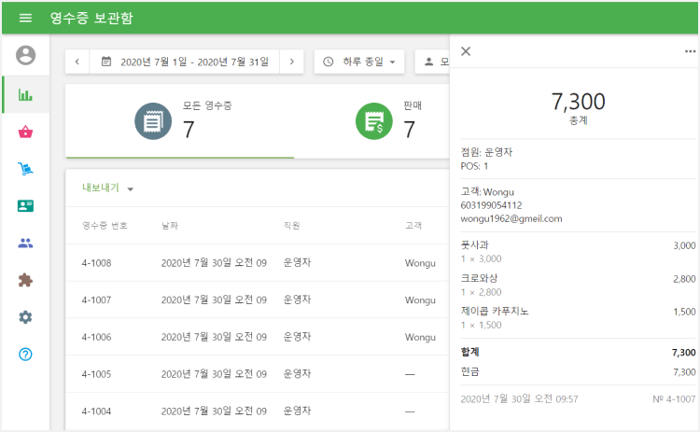Click the 풋사과 item line
Viewport: 700px width, 432px height.
[578, 252]
